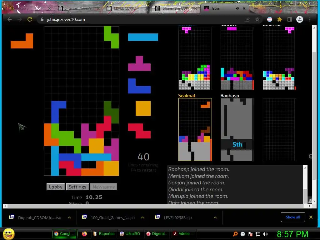Click 'Menjiam joined the room.' chat message
The width and height of the screenshot is (320, 240).
coord(198,176)
